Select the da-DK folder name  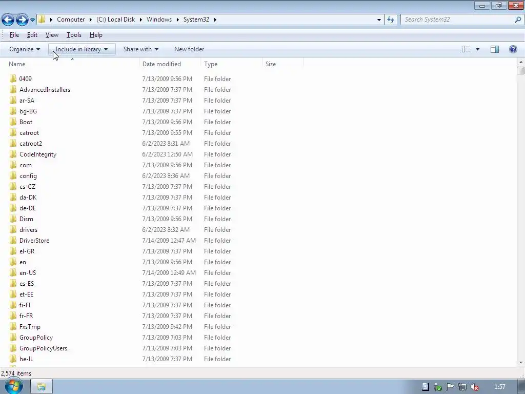tap(28, 198)
